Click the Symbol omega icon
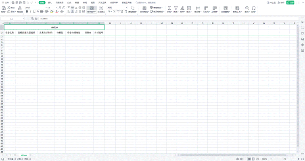The width and height of the screenshot is (305, 161). tap(253, 8)
